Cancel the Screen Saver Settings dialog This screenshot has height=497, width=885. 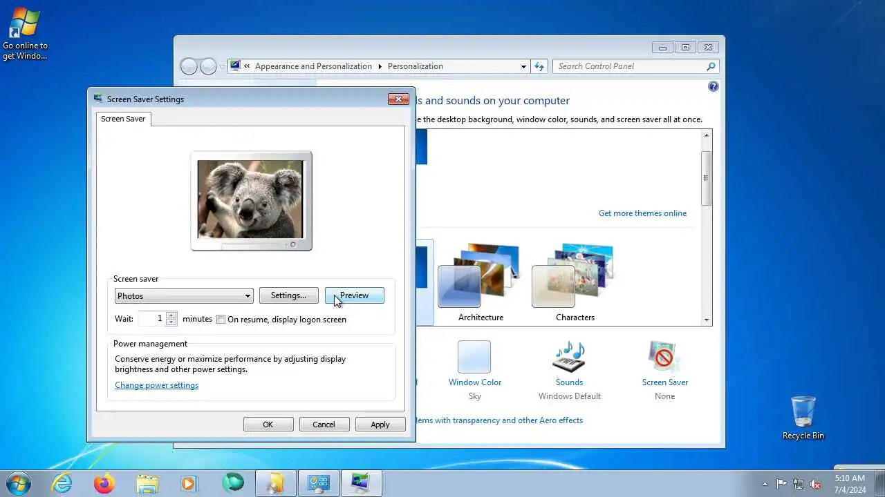[324, 425]
